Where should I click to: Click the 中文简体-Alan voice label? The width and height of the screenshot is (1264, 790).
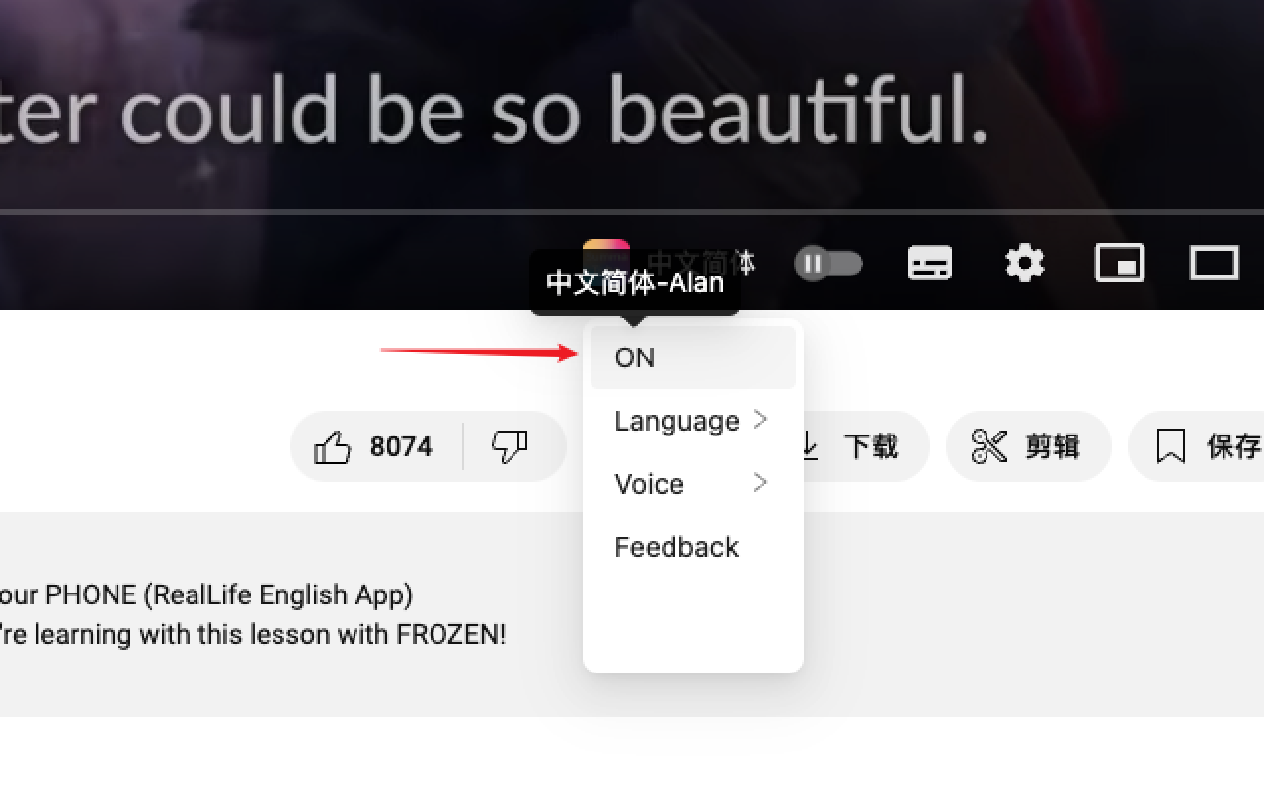click(636, 281)
